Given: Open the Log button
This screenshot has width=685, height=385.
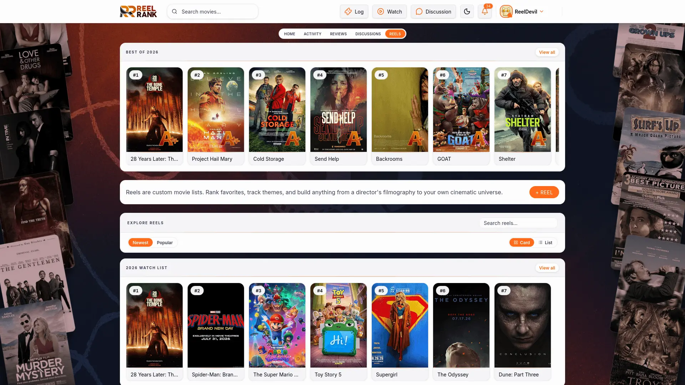Looking at the screenshot, I should pyautogui.click(x=354, y=11).
